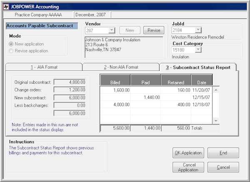The image size is (250, 182).
Task: Click the Cancel button
Action: pyautogui.click(x=223, y=167)
